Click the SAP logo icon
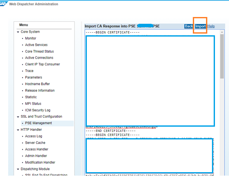 pyautogui.click(x=3, y=3)
